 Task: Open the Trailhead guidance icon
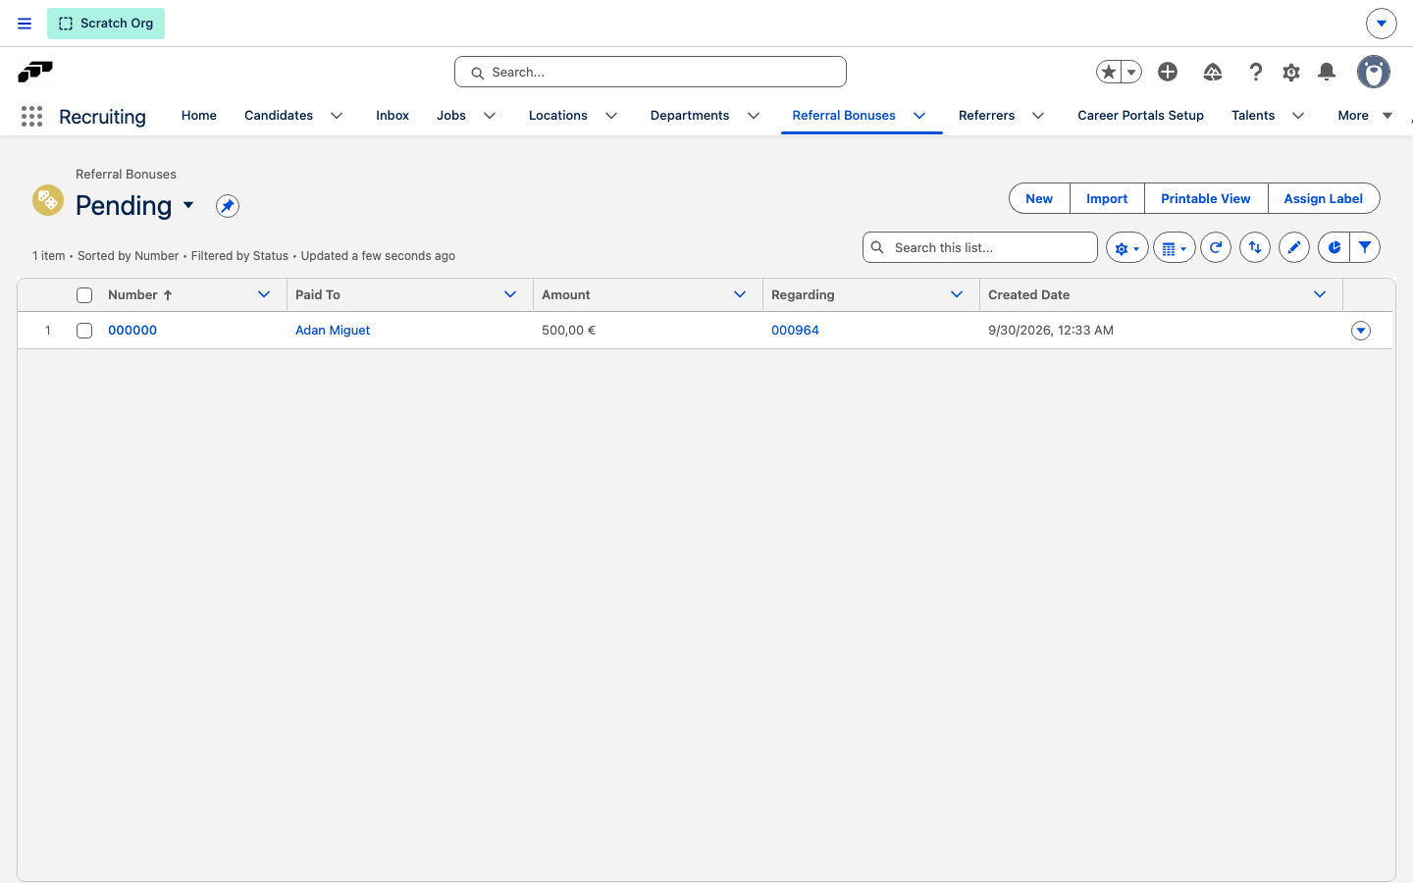pos(1213,72)
